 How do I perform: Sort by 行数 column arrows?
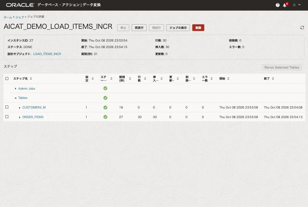pos(145,78)
